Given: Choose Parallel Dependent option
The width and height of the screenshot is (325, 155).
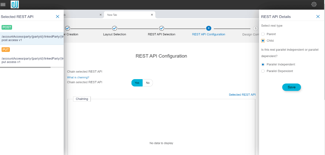Looking at the screenshot, I should tap(263, 71).
